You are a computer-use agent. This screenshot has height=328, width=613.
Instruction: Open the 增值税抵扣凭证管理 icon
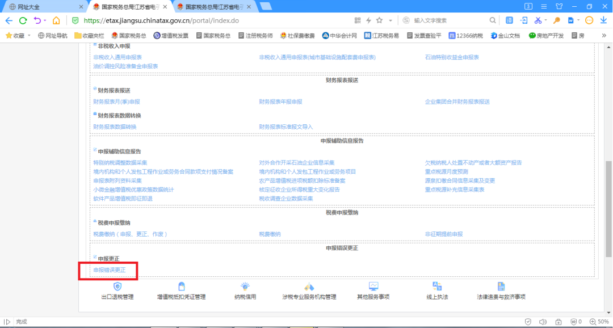181,286
